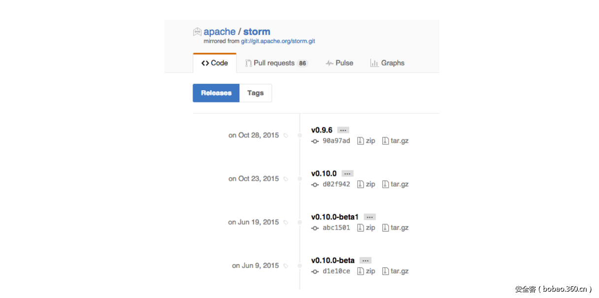This screenshot has width=599, height=298.
Task: Open the Pull requests tab
Action: click(x=274, y=63)
